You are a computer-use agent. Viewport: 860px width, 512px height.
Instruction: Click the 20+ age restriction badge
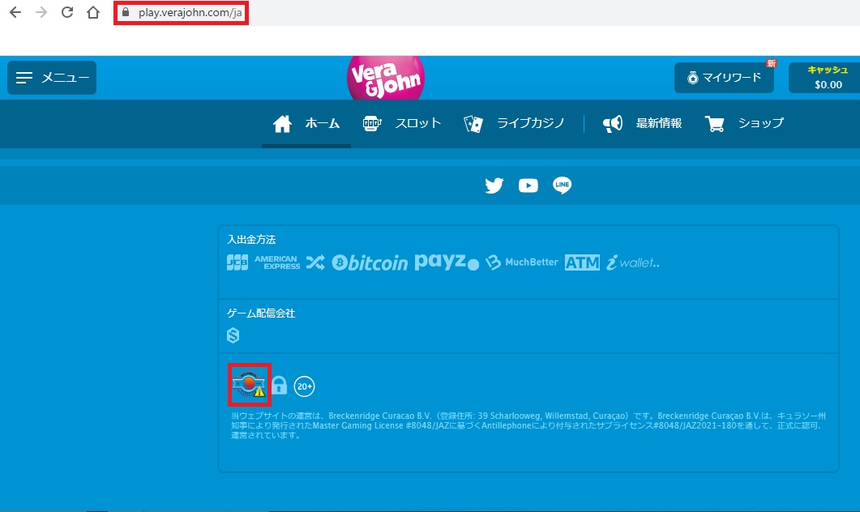[305, 386]
